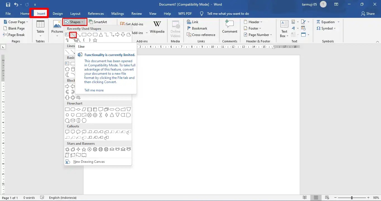Open the Symbol dropdown
381x201 pixels.
point(326,28)
